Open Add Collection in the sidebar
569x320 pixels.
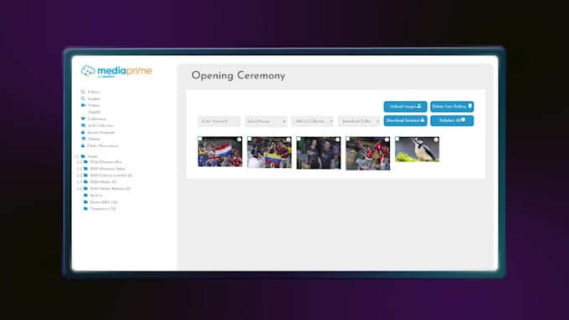click(x=100, y=125)
